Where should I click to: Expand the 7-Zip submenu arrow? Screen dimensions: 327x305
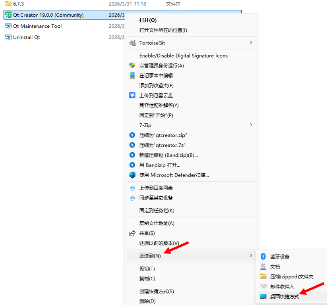coord(251,125)
